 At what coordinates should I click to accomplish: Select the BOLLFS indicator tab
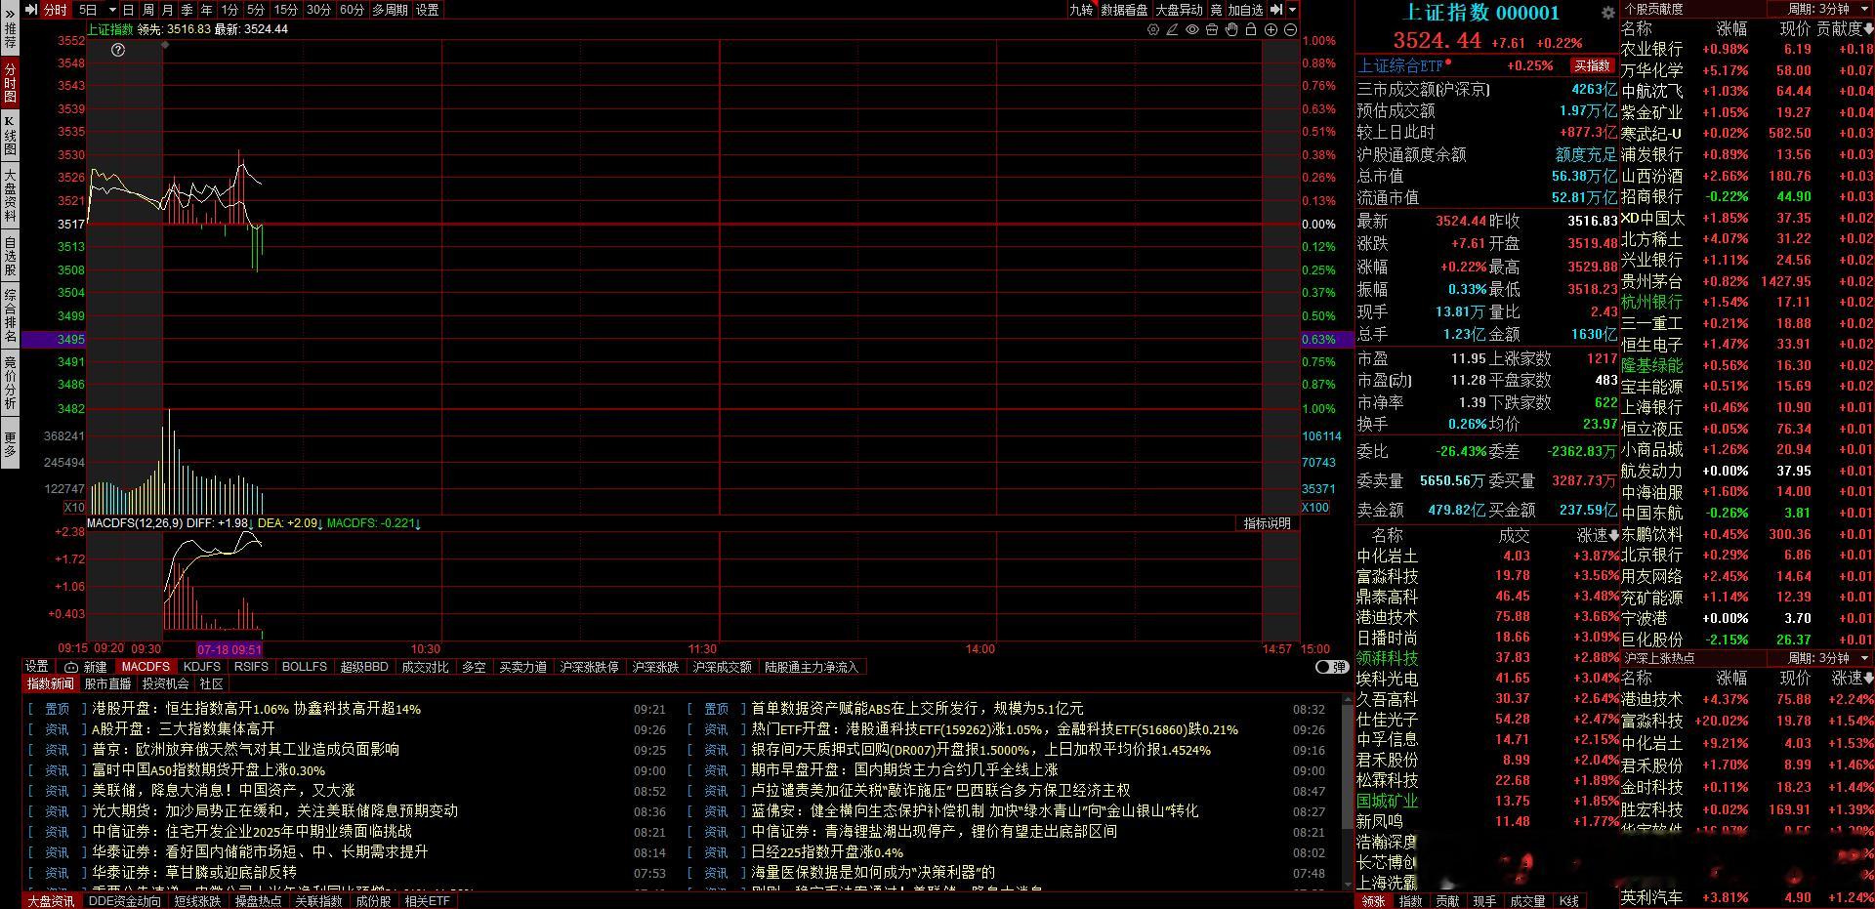pos(304,667)
